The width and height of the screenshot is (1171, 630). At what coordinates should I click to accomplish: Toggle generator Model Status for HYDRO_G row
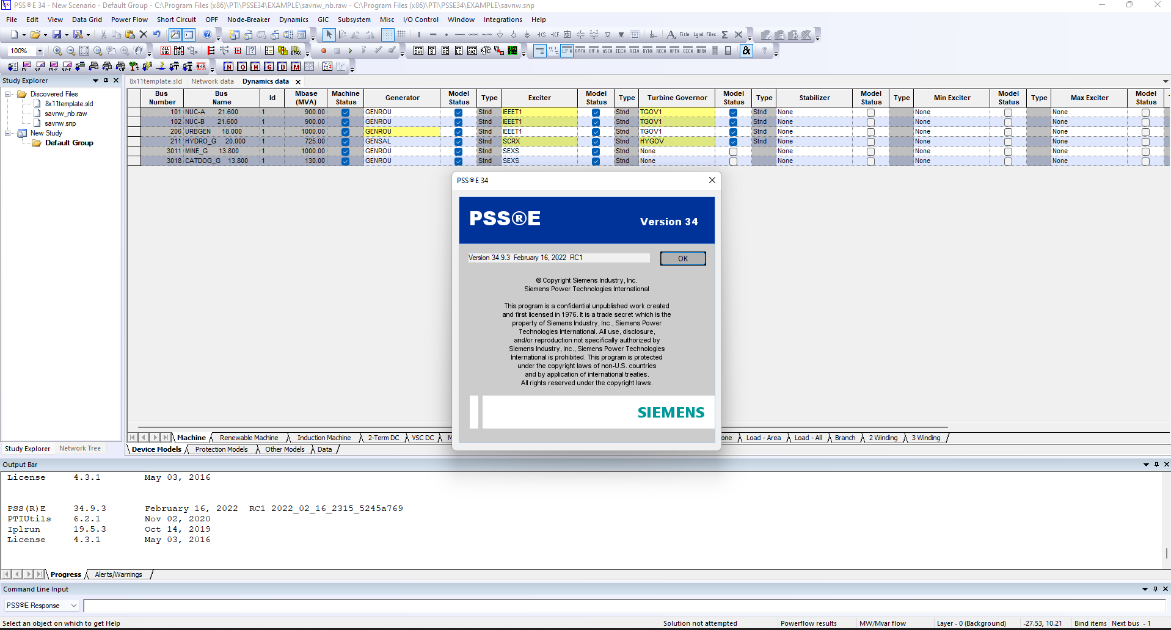coord(458,142)
